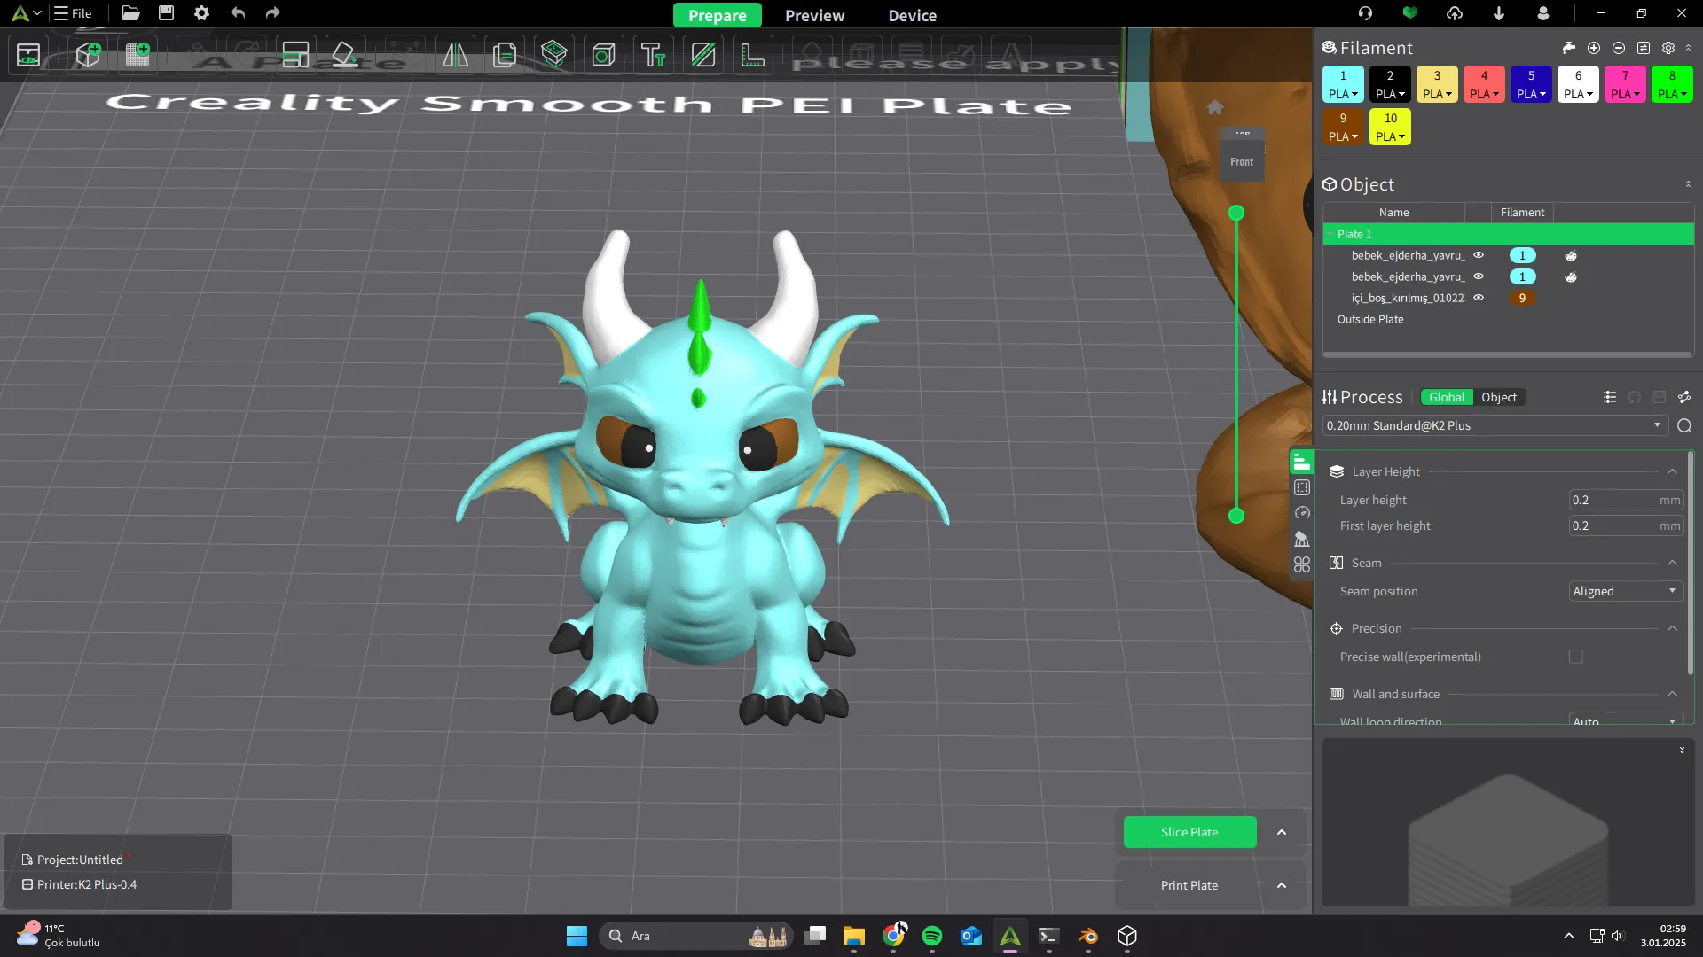This screenshot has width=1703, height=957.
Task: Click the Add model cube icon
Action: pyautogui.click(x=88, y=55)
